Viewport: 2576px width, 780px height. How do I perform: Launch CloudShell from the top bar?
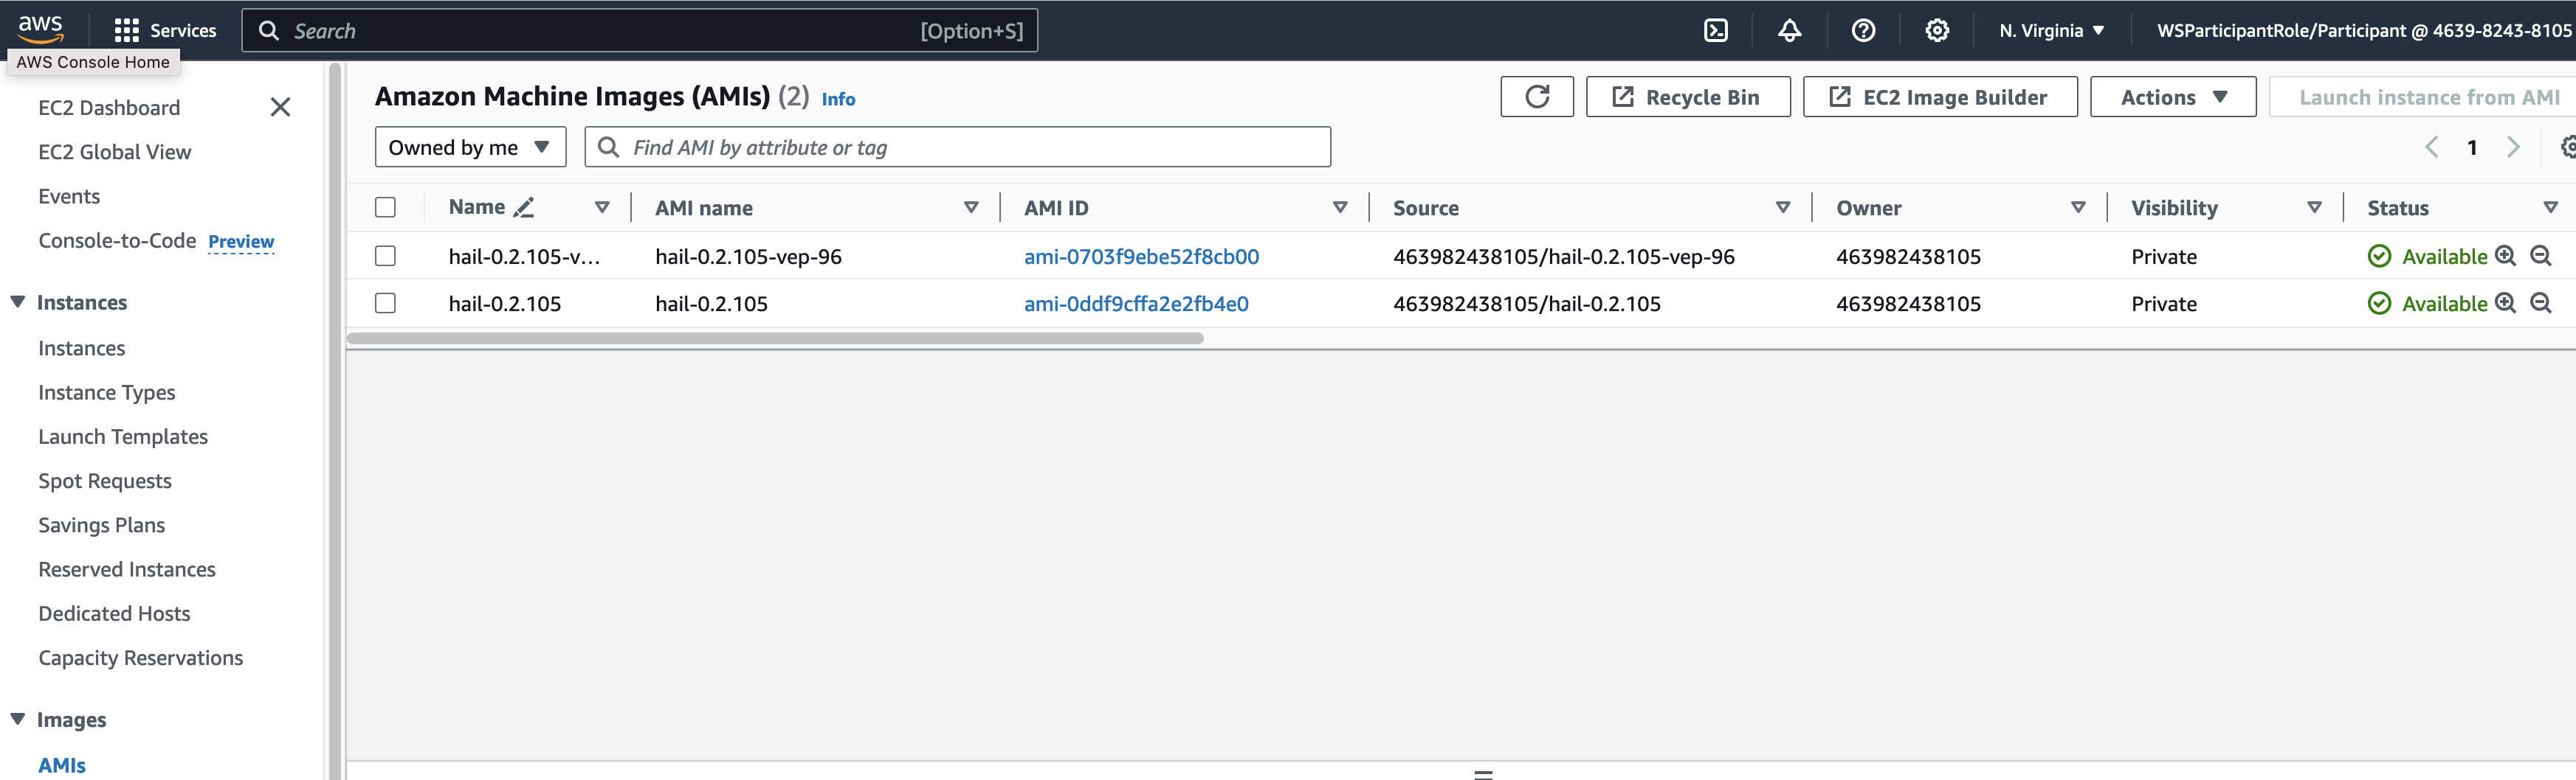pos(1716,31)
